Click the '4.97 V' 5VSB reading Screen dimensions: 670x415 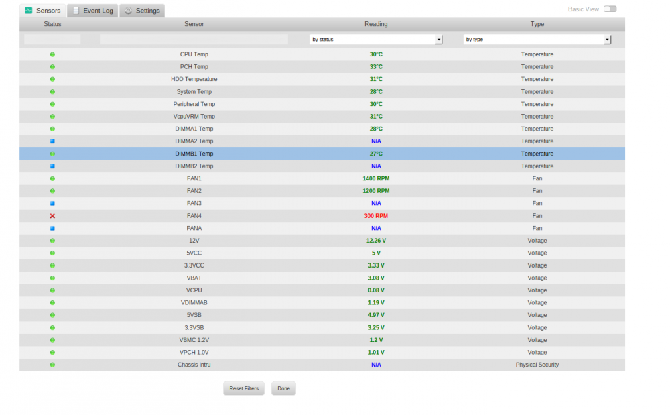376,315
